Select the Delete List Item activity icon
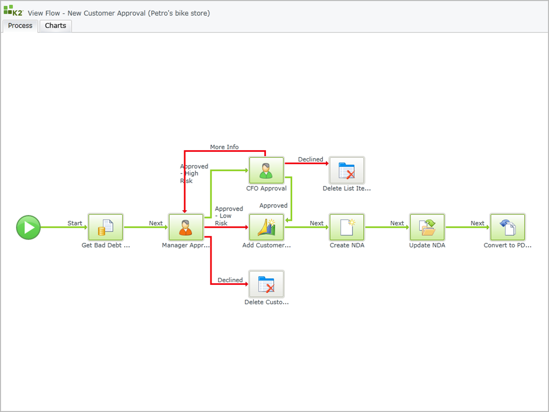549x412 pixels. [347, 170]
